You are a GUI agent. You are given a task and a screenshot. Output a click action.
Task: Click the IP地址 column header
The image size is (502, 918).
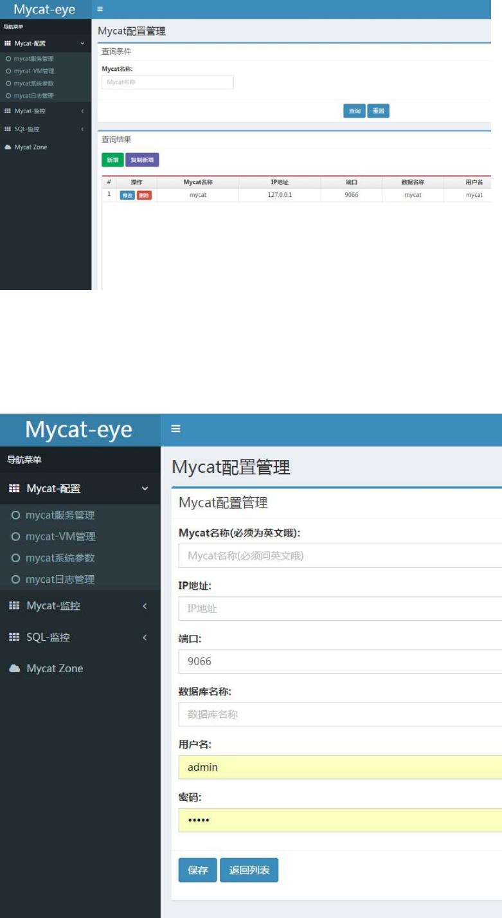pyautogui.click(x=280, y=182)
